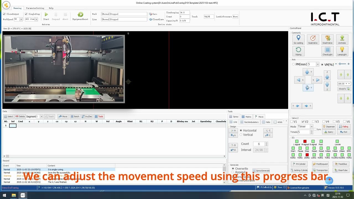The image size is (354, 199).
Task: Switch to the RectAmbulatory tab
Action: (250, 122)
